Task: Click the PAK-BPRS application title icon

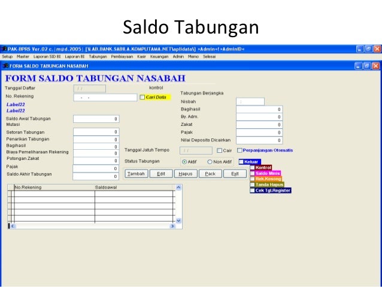Action: [x=4, y=49]
